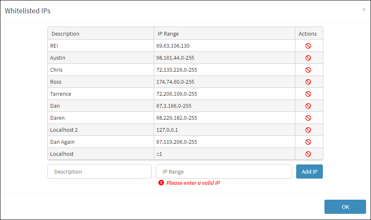This screenshot has width=371, height=220.
Task: Select the REI description cell
Action: tap(101, 46)
